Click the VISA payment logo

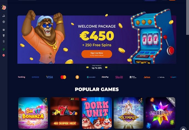(49, 77)
